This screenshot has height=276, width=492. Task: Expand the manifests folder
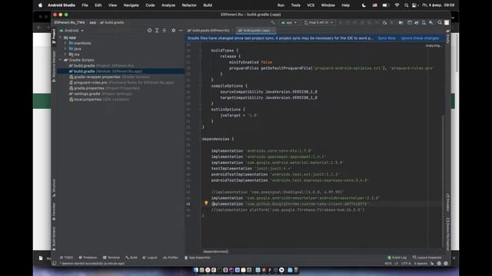[x=65, y=43]
